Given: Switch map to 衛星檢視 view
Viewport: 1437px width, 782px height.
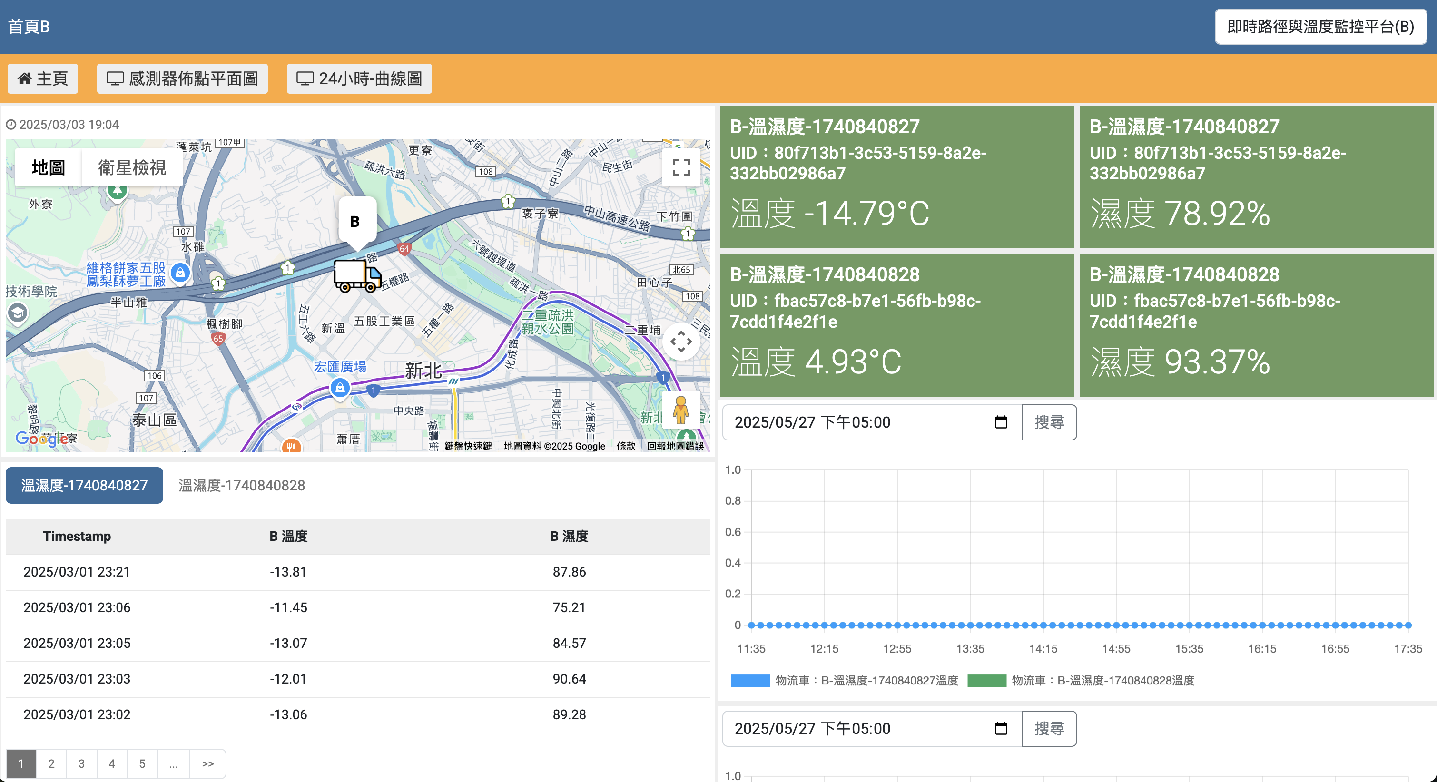Looking at the screenshot, I should click(x=132, y=167).
